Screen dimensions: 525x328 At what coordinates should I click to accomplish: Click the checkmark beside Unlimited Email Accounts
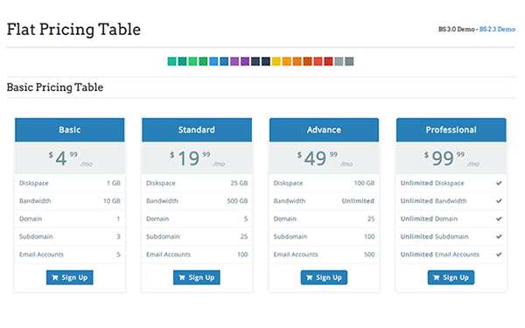(499, 255)
